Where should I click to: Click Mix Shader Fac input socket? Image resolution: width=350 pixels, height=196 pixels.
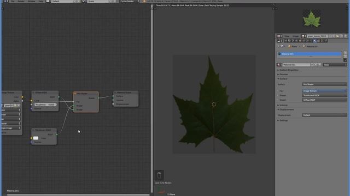tap(73, 102)
